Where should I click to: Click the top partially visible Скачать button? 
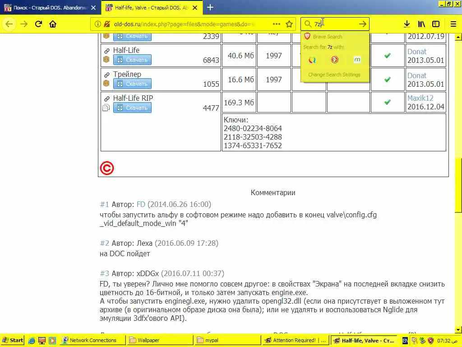(132, 37)
